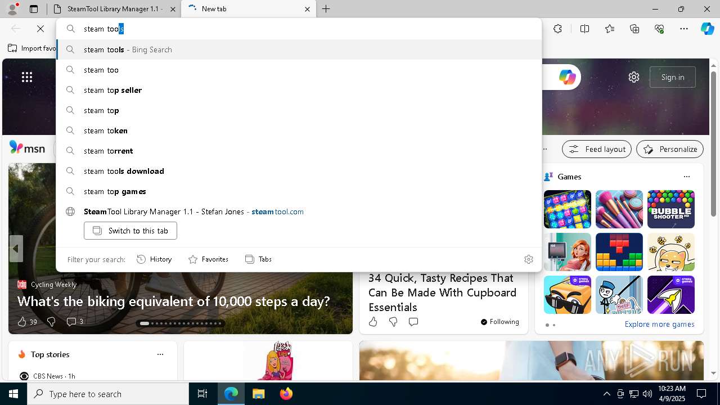
Task: Click Explore more games link
Action: [x=659, y=324]
